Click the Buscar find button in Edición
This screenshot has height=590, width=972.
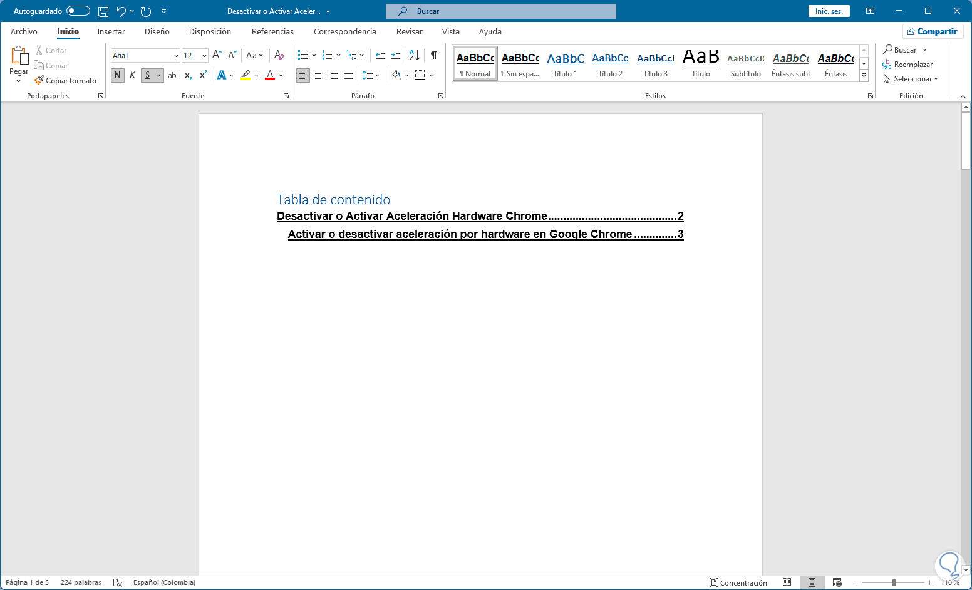point(900,50)
